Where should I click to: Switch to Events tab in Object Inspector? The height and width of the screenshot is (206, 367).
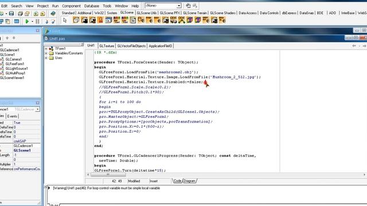tap(12, 116)
